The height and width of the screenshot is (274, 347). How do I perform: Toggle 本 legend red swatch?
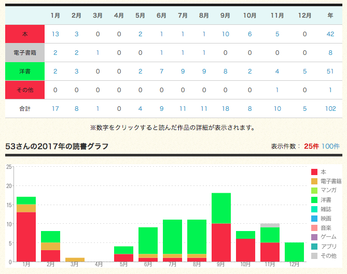tap(314, 172)
